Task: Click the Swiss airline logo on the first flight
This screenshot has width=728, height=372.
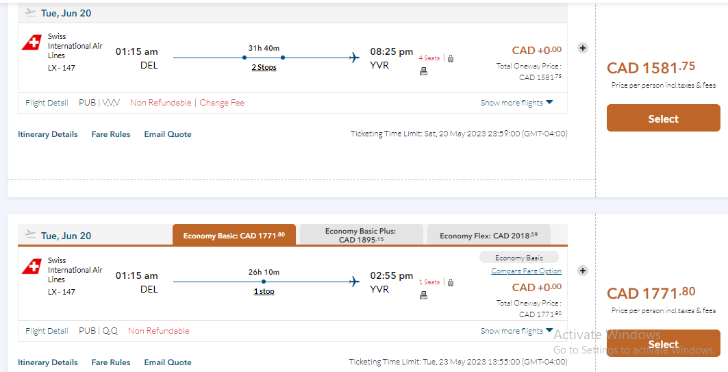Action: click(32, 42)
